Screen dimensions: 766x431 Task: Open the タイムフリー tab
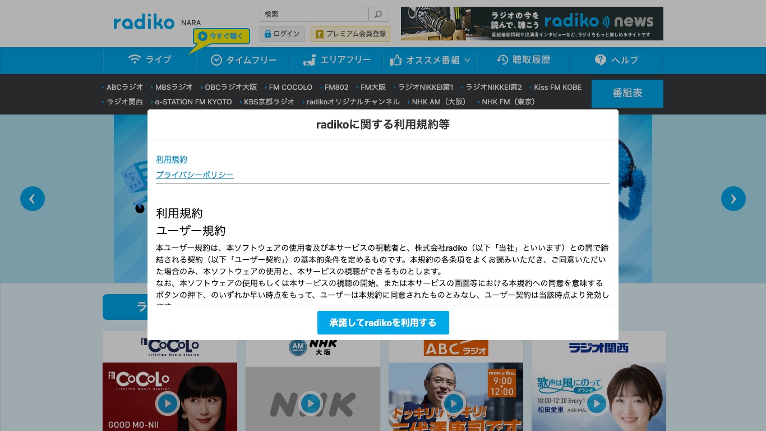(243, 60)
